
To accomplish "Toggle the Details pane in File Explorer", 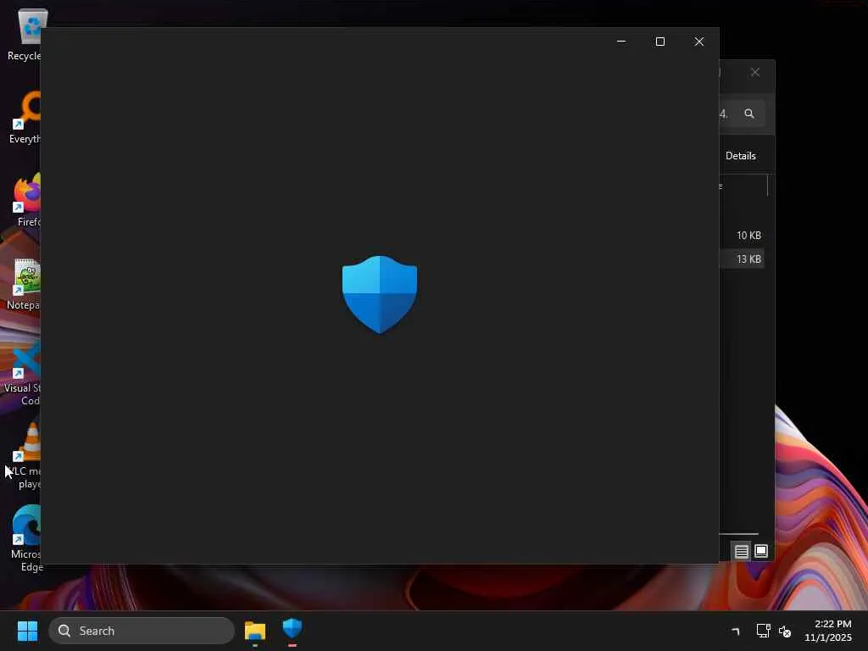I will pos(741,156).
